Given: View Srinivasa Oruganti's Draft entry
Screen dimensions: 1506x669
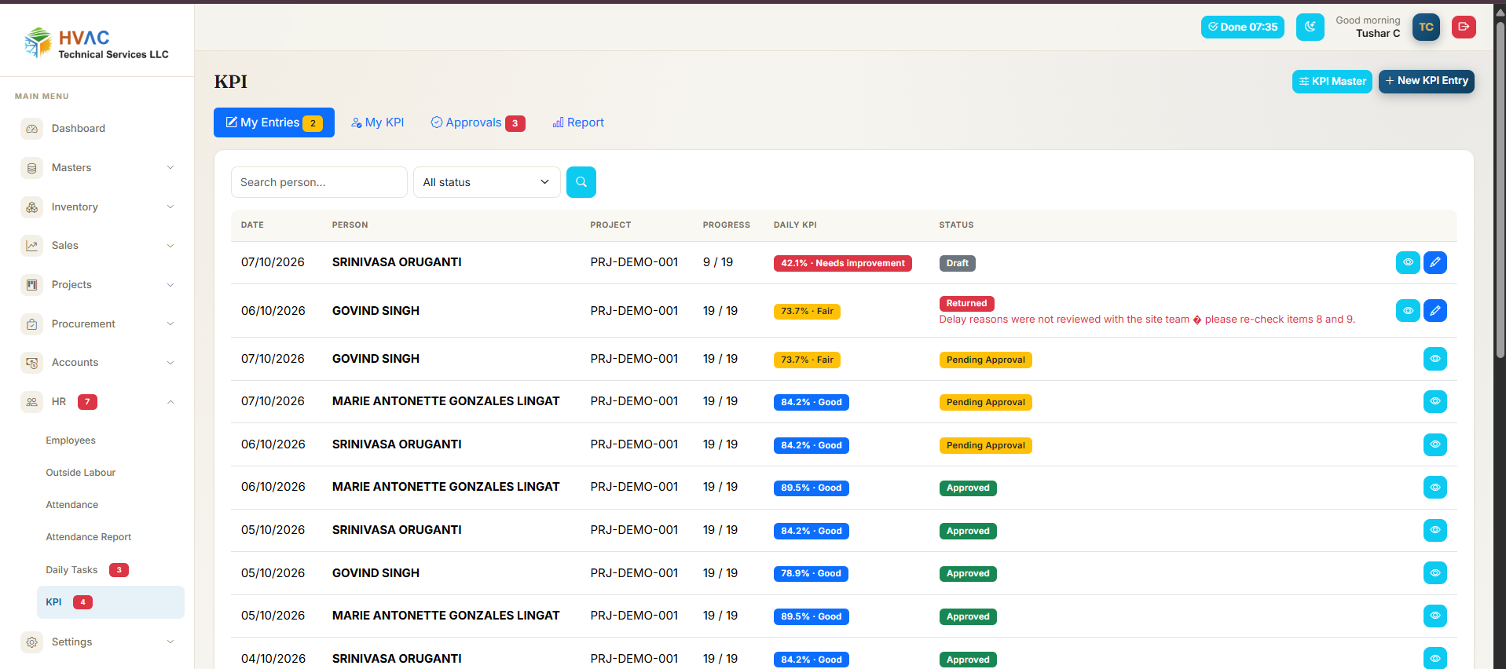Looking at the screenshot, I should pos(1408,262).
